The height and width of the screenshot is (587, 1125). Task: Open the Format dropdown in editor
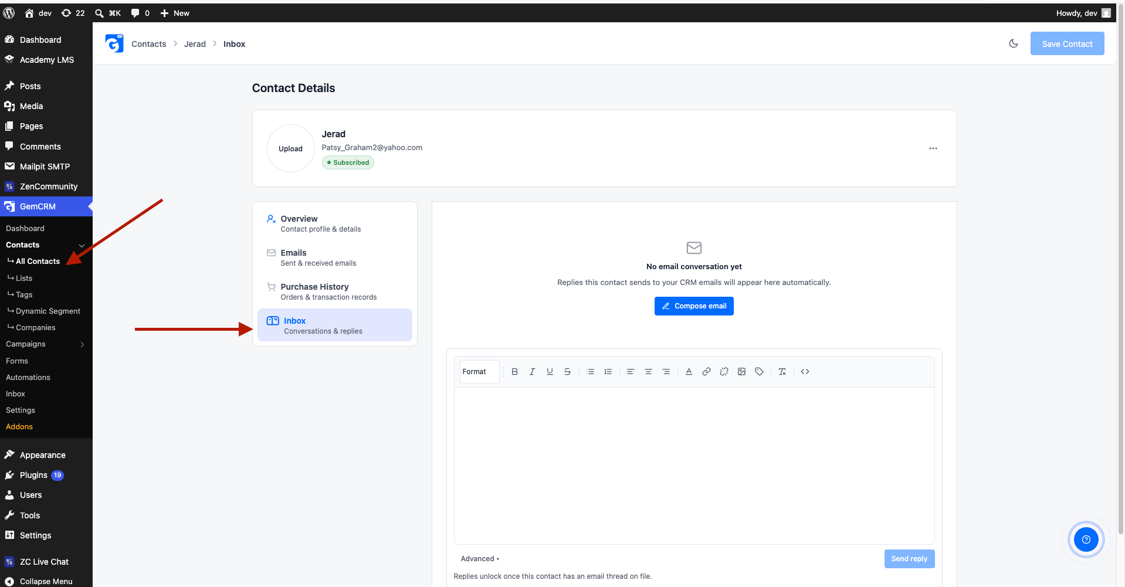479,372
